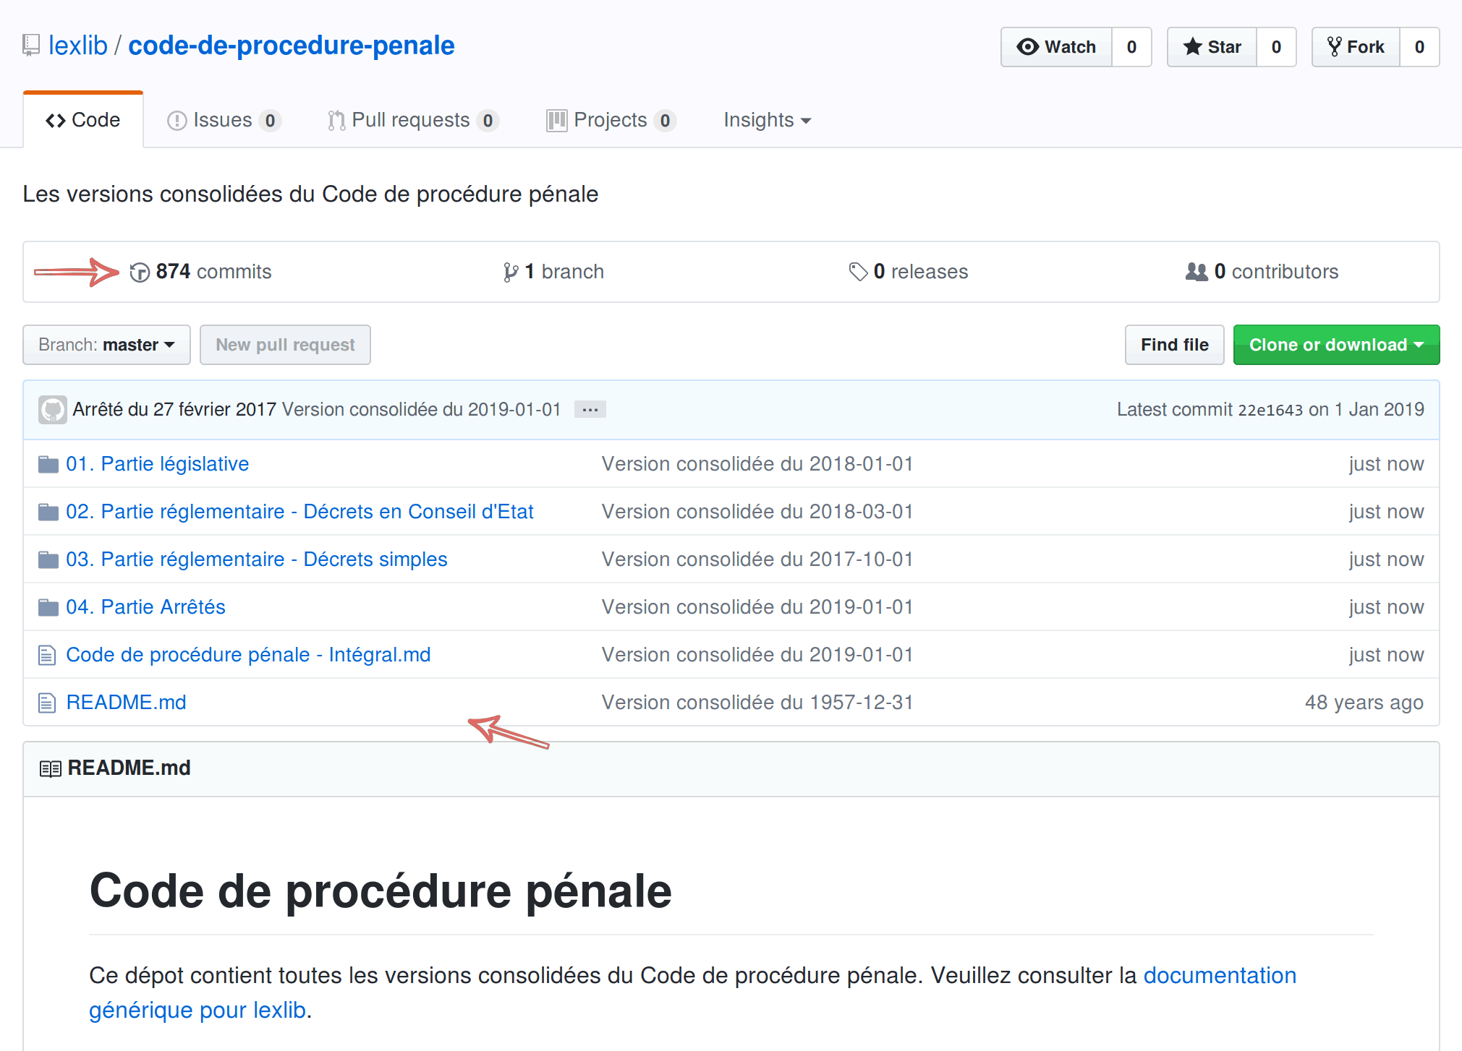Image resolution: width=1462 pixels, height=1051 pixels.
Task: Click the Watch button
Action: point(1056,47)
